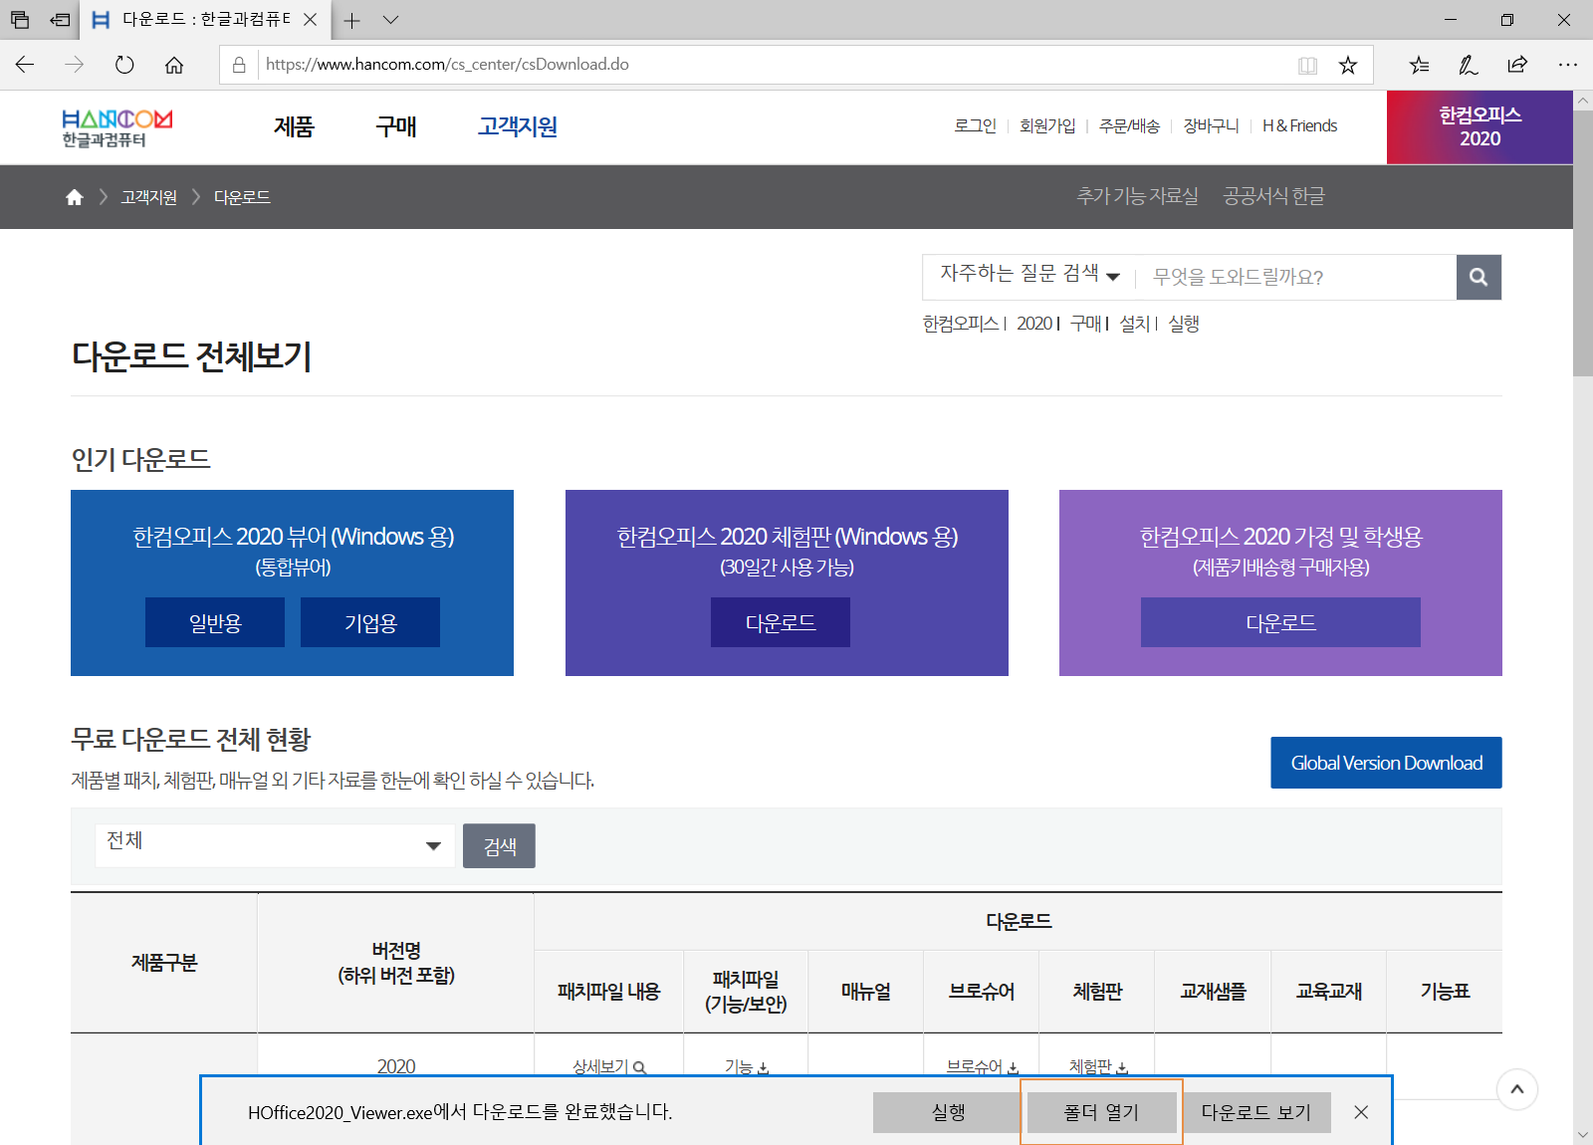This screenshot has width=1593, height=1145.
Task: Click the address bar URL
Action: tap(447, 65)
